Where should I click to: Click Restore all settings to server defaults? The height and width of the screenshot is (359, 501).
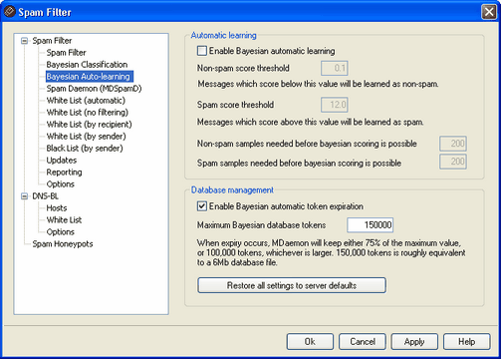click(292, 285)
